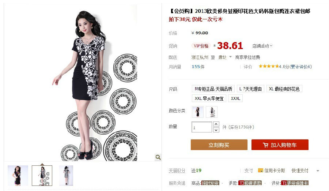Increase quantity with the up arrow

coord(216,124)
